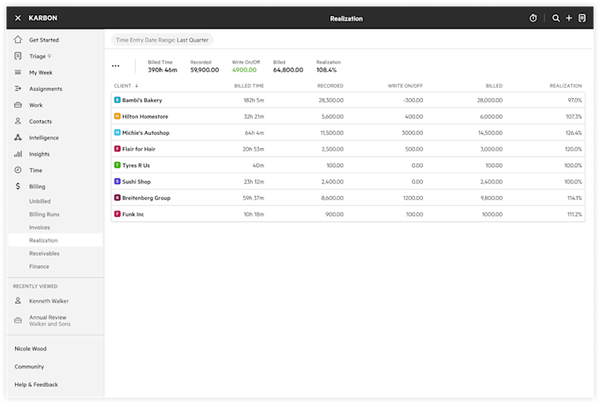Click the search magnifier icon
The height and width of the screenshot is (404, 600).
pos(555,18)
